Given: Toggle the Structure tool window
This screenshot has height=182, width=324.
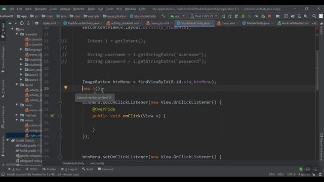Looking at the screenshot, I should pos(3,88).
